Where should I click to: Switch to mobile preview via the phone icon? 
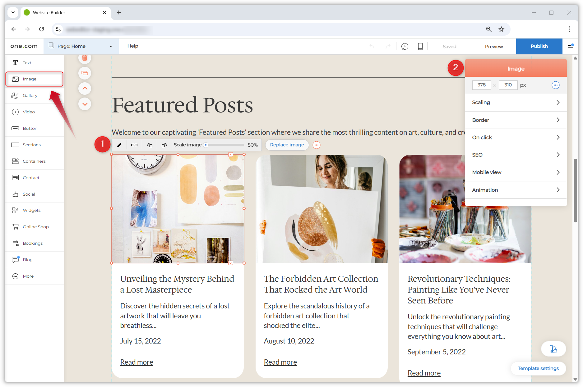pyautogui.click(x=420, y=46)
